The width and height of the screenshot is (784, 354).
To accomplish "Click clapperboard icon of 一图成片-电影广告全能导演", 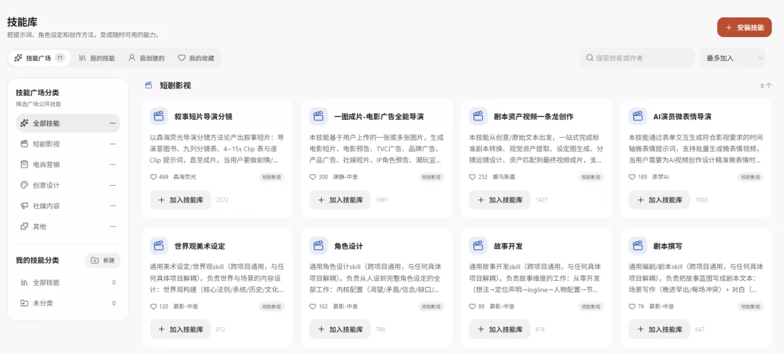I will (x=319, y=116).
